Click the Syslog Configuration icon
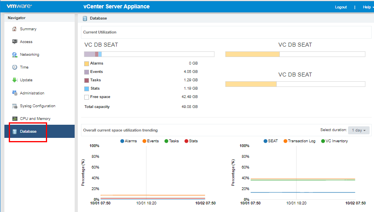Image resolution: width=374 pixels, height=212 pixels. [x=15, y=106]
